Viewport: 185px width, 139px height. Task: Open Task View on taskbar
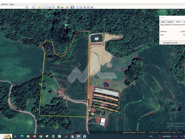(x=15, y=136)
